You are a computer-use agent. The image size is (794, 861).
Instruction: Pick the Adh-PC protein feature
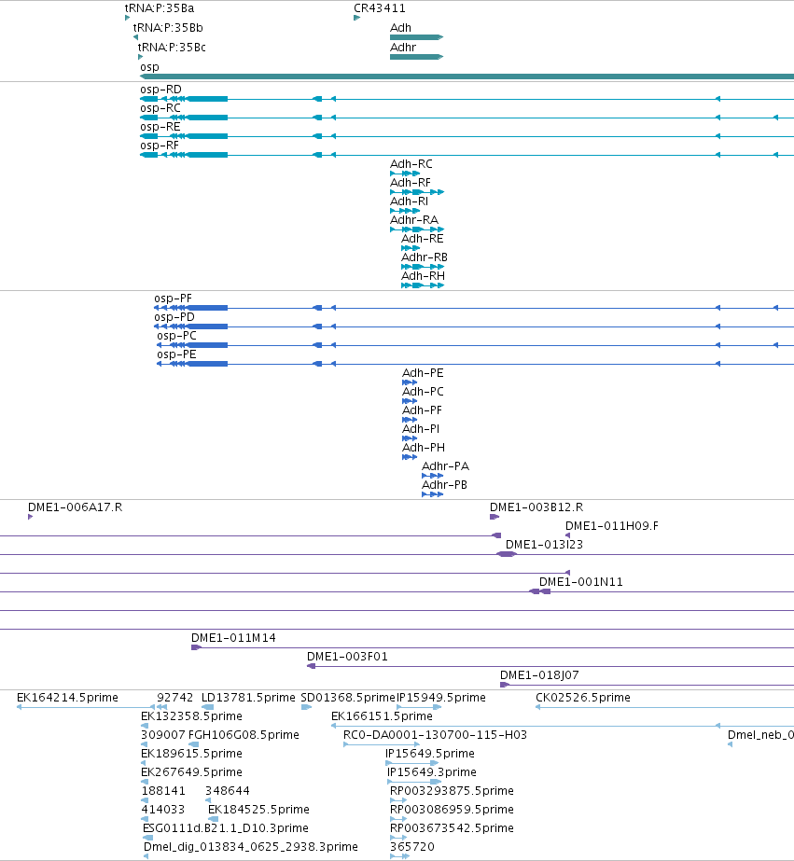click(x=410, y=401)
